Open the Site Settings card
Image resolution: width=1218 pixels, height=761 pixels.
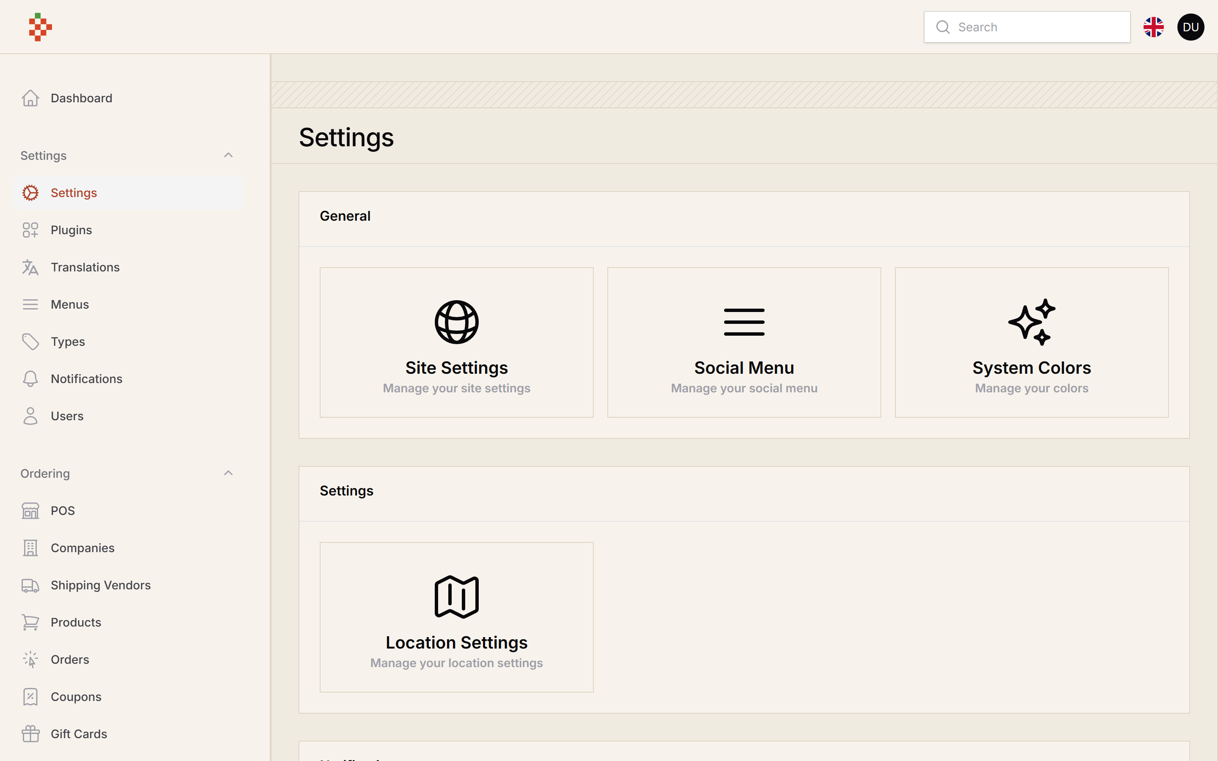coord(456,342)
